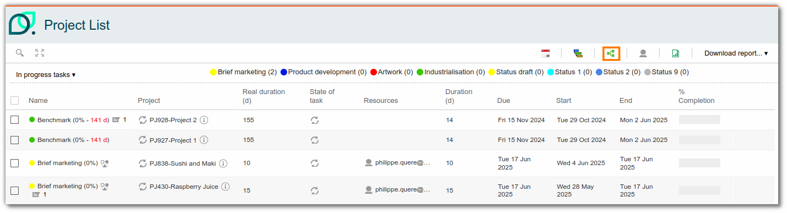This screenshot has width=787, height=213.
Task: Tick the select-all checkbox in the table header
Action: point(15,100)
